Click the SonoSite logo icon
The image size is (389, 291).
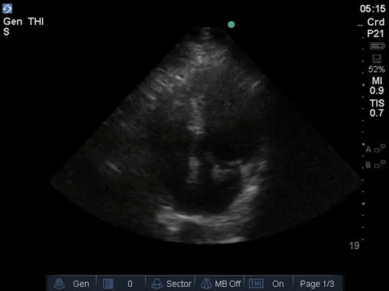pos(7,9)
